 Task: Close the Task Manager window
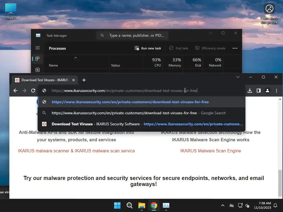(x=236, y=33)
